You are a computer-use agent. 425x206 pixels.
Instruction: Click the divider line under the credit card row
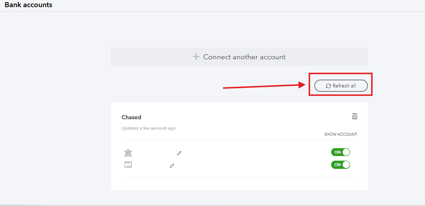tap(239, 177)
